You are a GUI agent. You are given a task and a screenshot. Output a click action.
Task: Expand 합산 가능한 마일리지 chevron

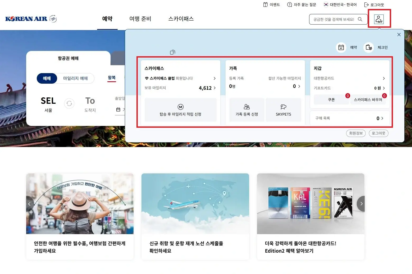pos(299,86)
